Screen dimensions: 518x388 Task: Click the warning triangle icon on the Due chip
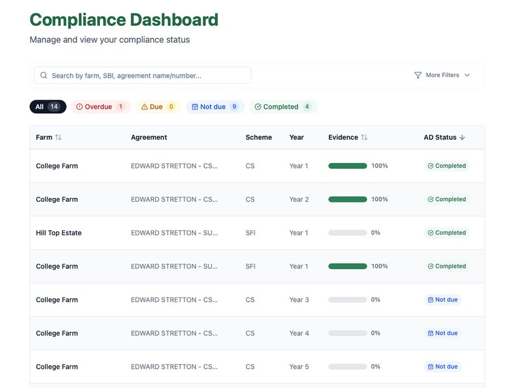[145, 107]
